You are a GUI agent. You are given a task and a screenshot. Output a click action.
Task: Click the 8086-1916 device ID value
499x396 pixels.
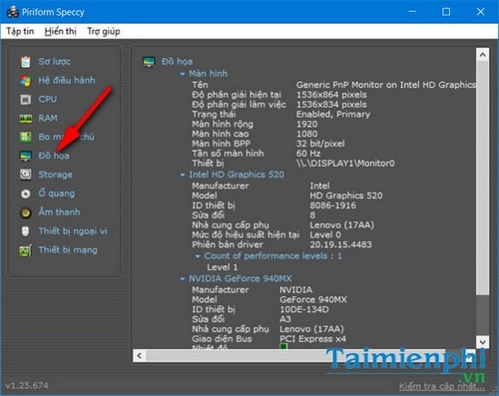(x=333, y=205)
